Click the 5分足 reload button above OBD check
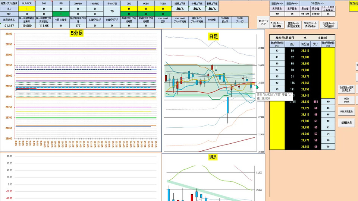Viewport: 358px width, 201px height. (x=346, y=89)
